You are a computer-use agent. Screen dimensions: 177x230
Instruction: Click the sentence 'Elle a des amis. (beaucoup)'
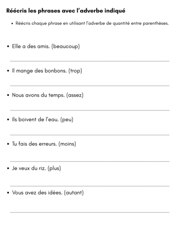pyautogui.click(x=46, y=46)
